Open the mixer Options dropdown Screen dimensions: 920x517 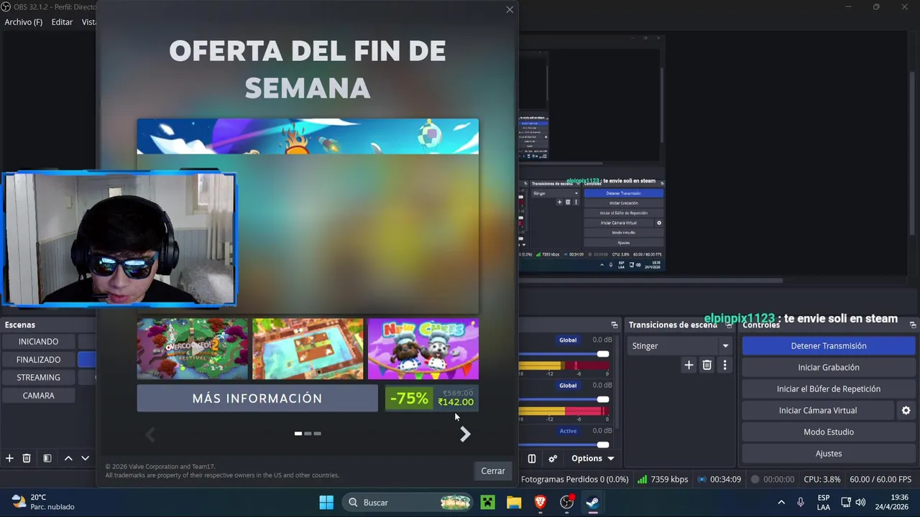coord(593,458)
